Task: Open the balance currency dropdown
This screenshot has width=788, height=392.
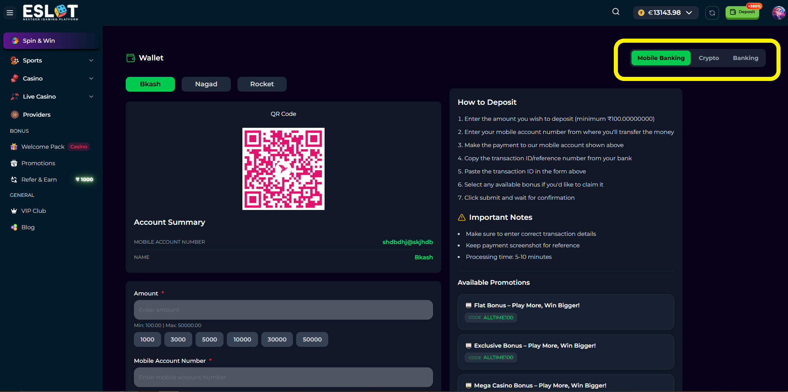Action: pos(666,13)
